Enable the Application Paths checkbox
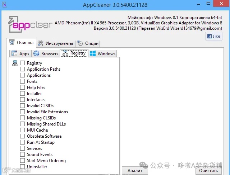 click(x=22, y=69)
